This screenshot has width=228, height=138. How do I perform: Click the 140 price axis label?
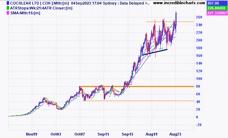(x=199, y=64)
